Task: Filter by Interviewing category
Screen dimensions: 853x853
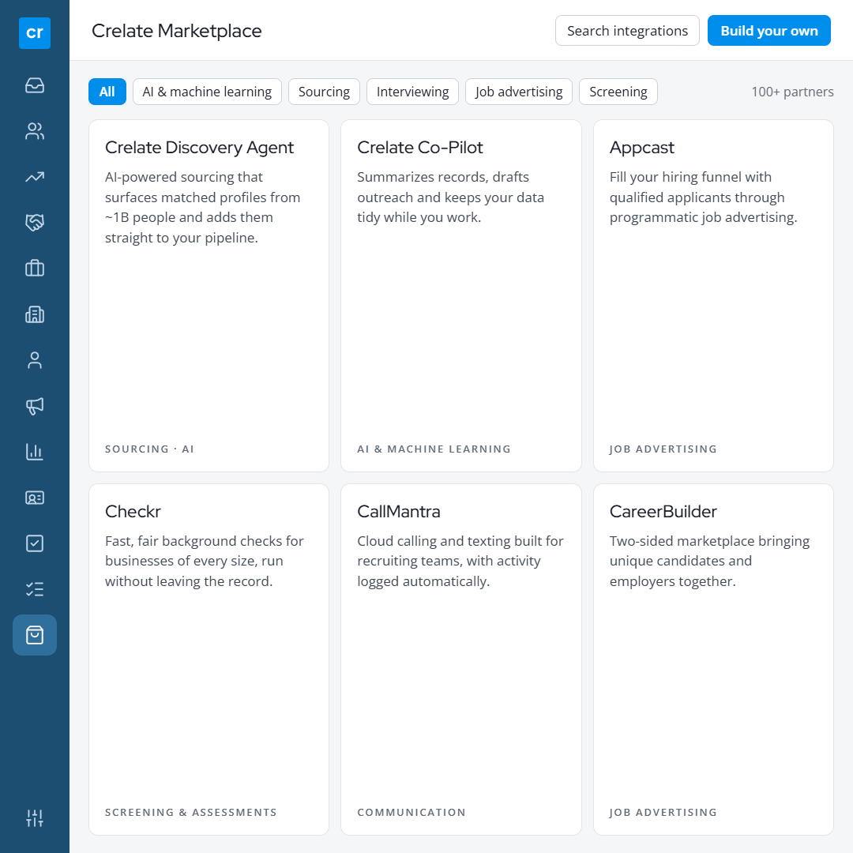Action: (x=412, y=92)
